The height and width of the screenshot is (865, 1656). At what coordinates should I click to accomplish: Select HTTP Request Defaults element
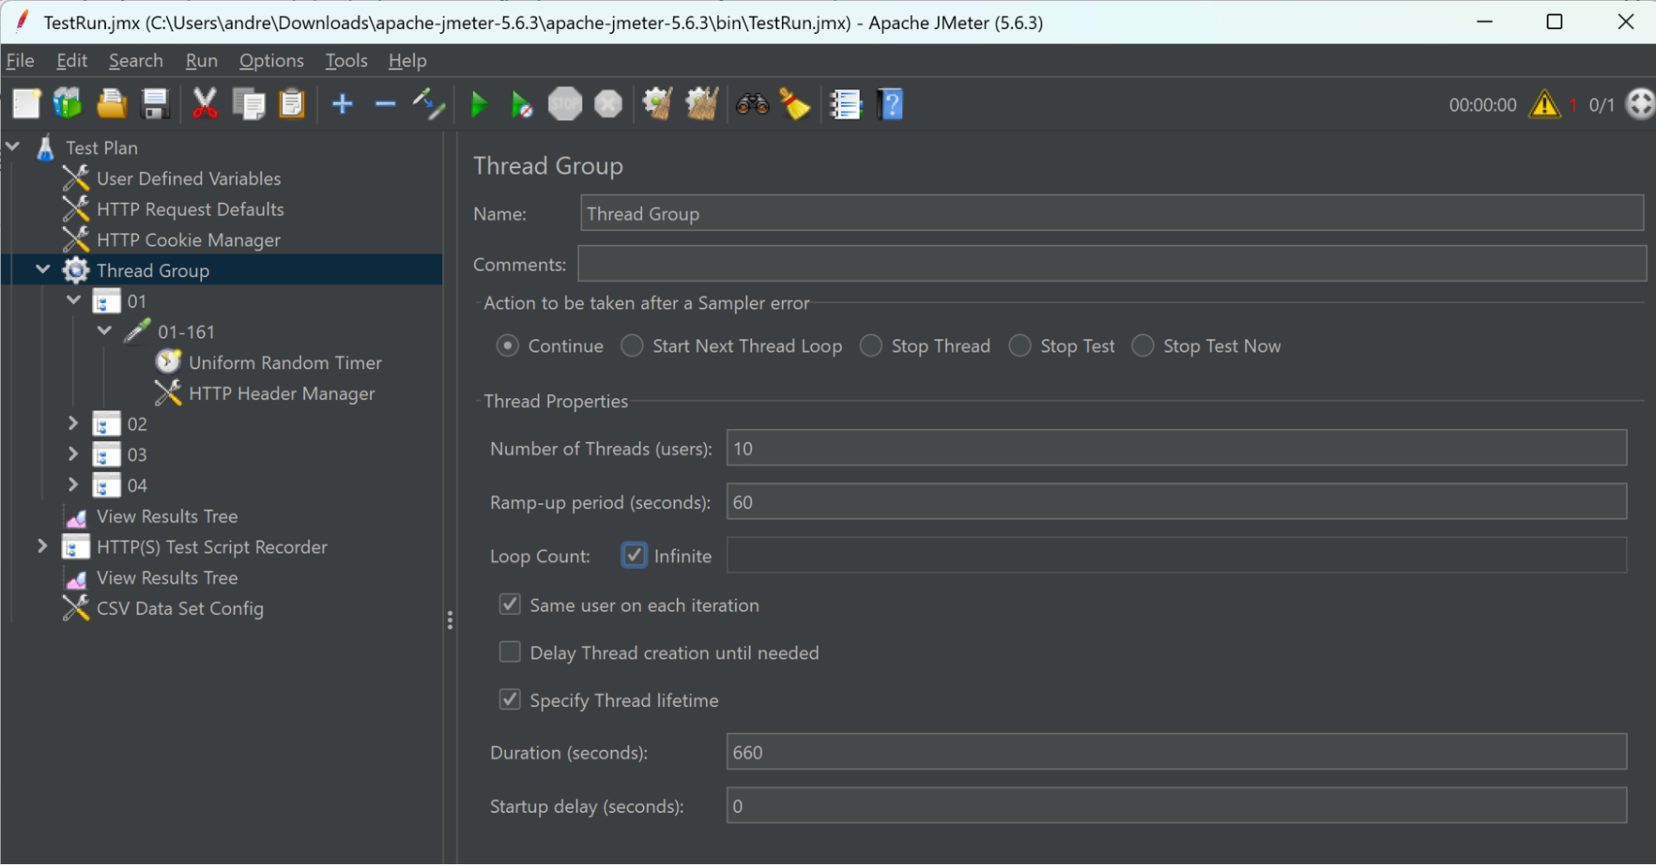tap(191, 209)
